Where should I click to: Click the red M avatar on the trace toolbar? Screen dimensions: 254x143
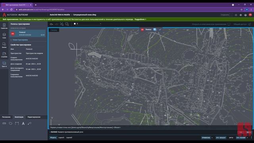click(x=142, y=30)
